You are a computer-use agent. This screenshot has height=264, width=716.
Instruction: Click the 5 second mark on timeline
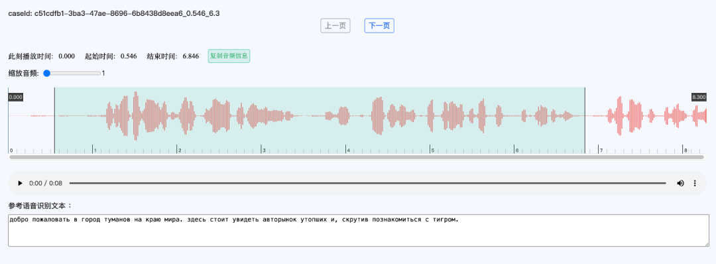(432, 150)
